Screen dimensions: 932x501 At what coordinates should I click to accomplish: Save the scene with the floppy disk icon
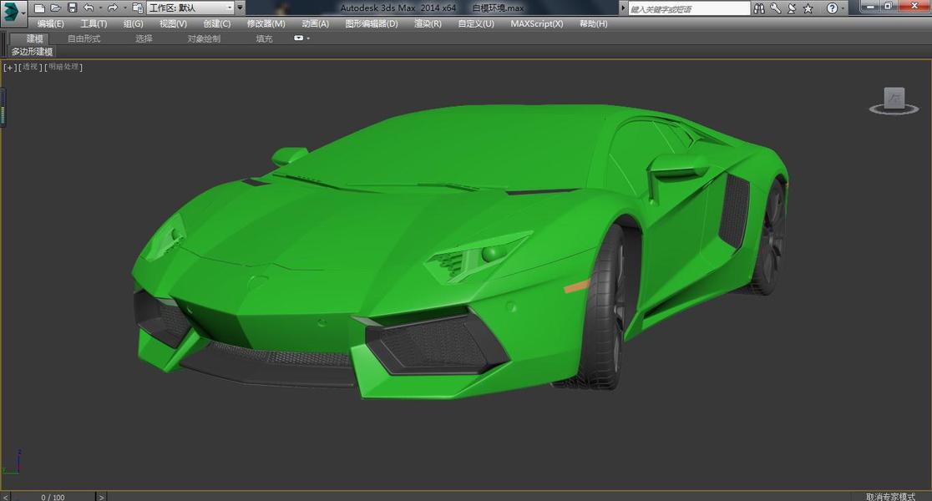[x=73, y=8]
